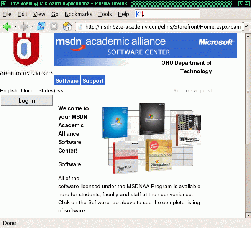
Task: Click the vertical scrollbar thumb
Action: pos(248,92)
